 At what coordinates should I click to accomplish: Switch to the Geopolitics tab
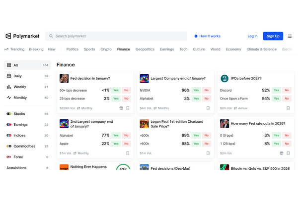(145, 49)
